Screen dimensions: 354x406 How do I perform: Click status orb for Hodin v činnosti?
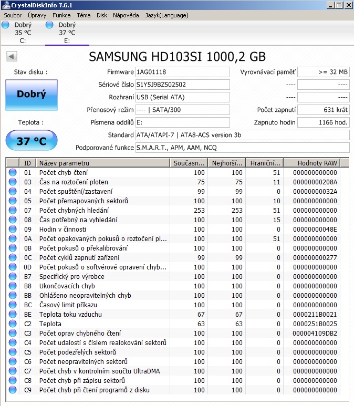coord(13,229)
